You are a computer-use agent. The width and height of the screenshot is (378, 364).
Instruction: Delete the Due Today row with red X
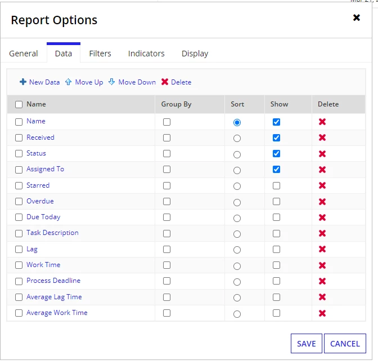(x=322, y=217)
